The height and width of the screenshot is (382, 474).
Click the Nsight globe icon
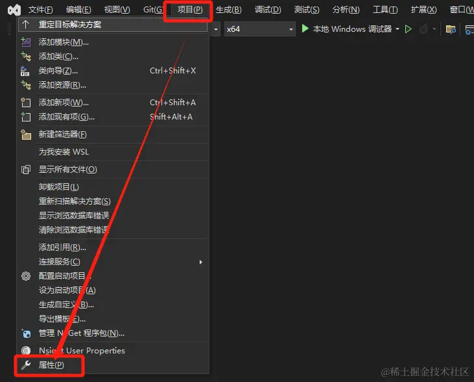coord(26,351)
